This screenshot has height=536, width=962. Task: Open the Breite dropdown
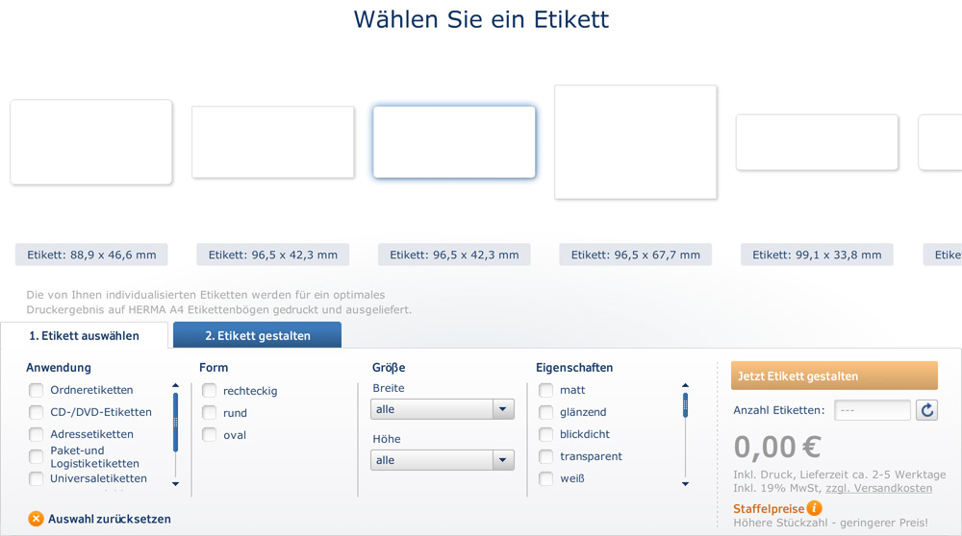point(443,409)
